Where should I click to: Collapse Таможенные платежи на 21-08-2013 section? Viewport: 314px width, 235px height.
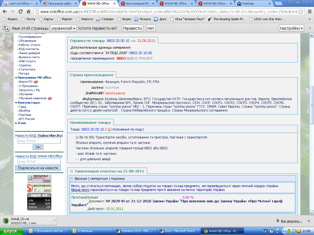point(71,171)
